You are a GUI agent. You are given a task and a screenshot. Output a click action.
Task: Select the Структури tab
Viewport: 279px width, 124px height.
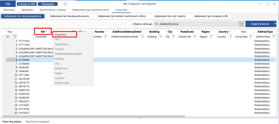(121, 10)
